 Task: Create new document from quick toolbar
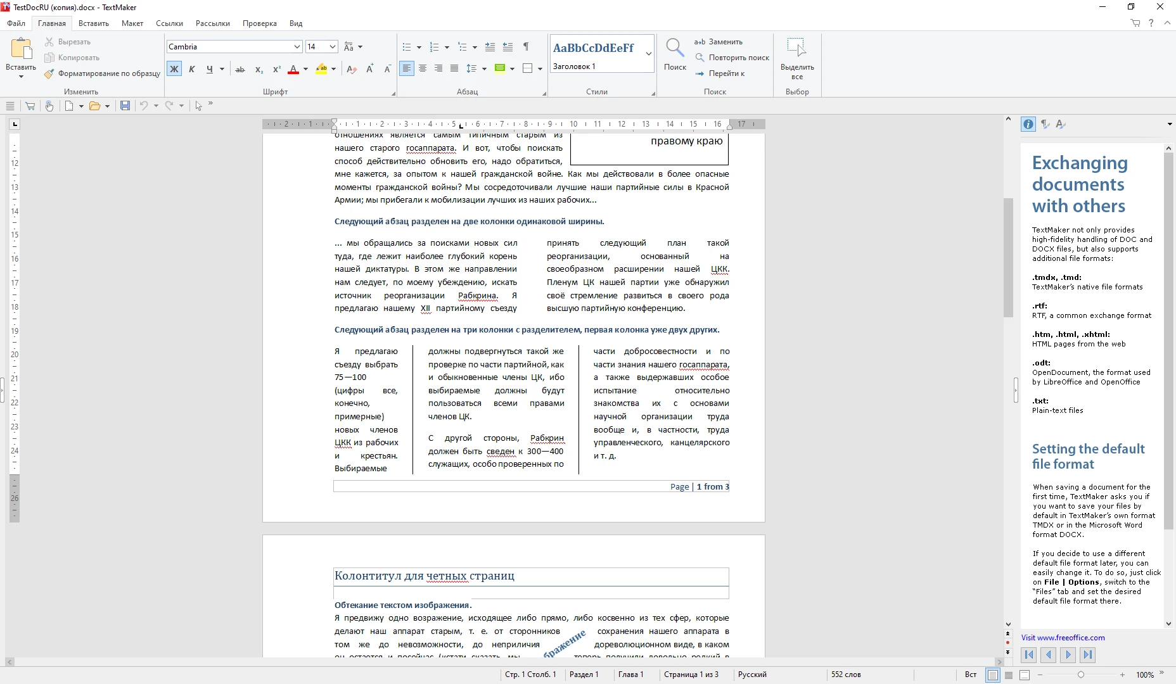pyautogui.click(x=70, y=106)
